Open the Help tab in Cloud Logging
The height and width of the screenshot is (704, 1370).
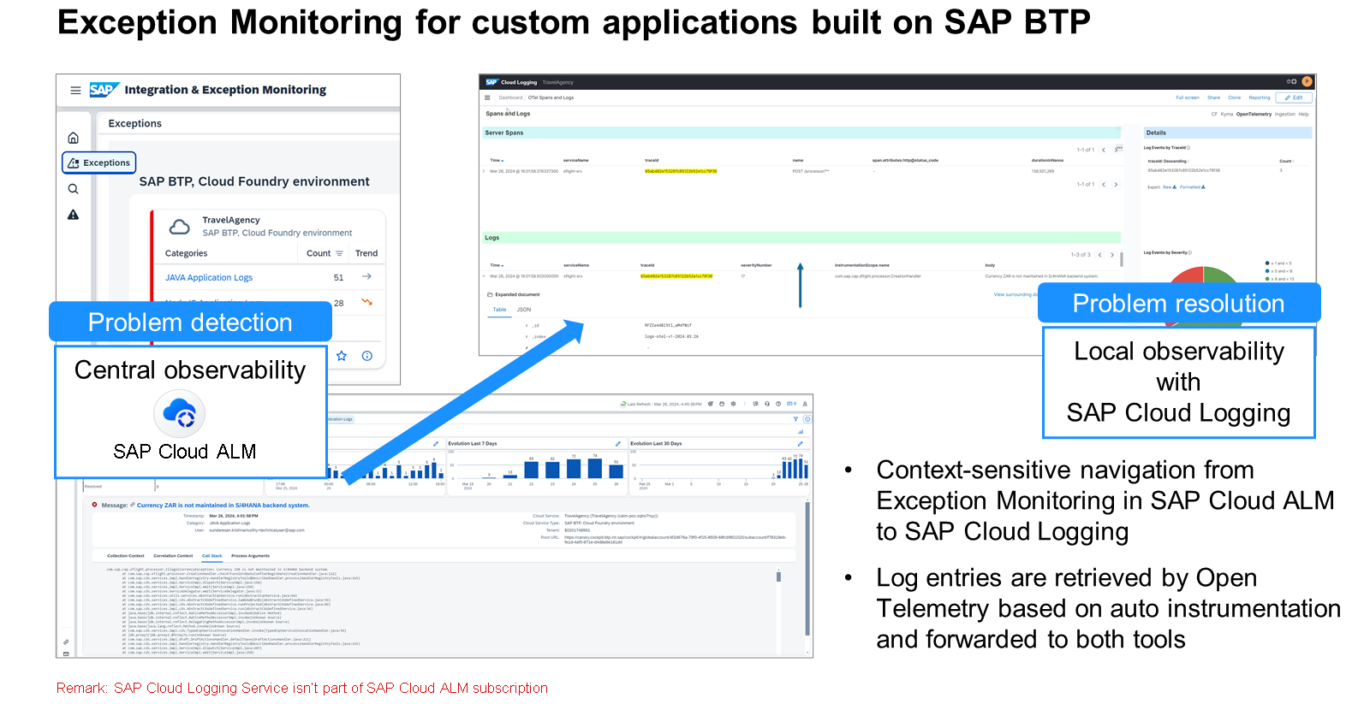1303,114
